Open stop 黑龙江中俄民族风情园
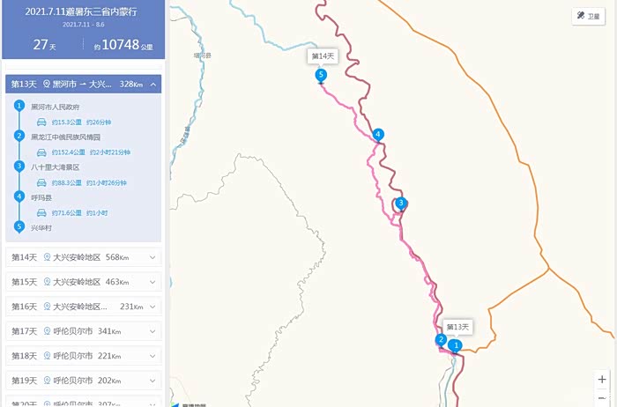This screenshot has width=617, height=407. (66, 137)
